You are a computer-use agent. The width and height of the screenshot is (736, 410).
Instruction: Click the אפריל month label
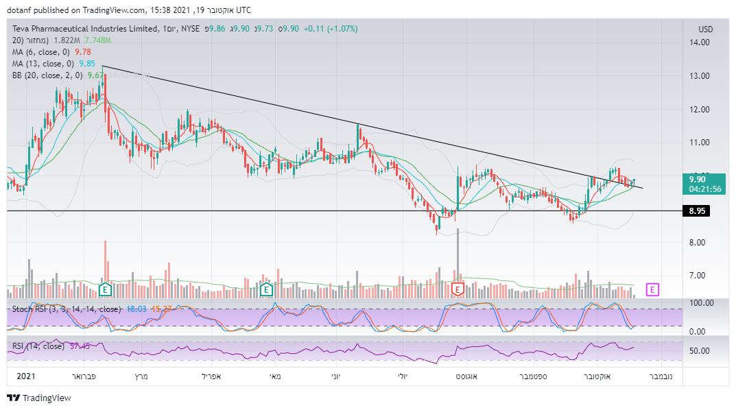coord(211,376)
